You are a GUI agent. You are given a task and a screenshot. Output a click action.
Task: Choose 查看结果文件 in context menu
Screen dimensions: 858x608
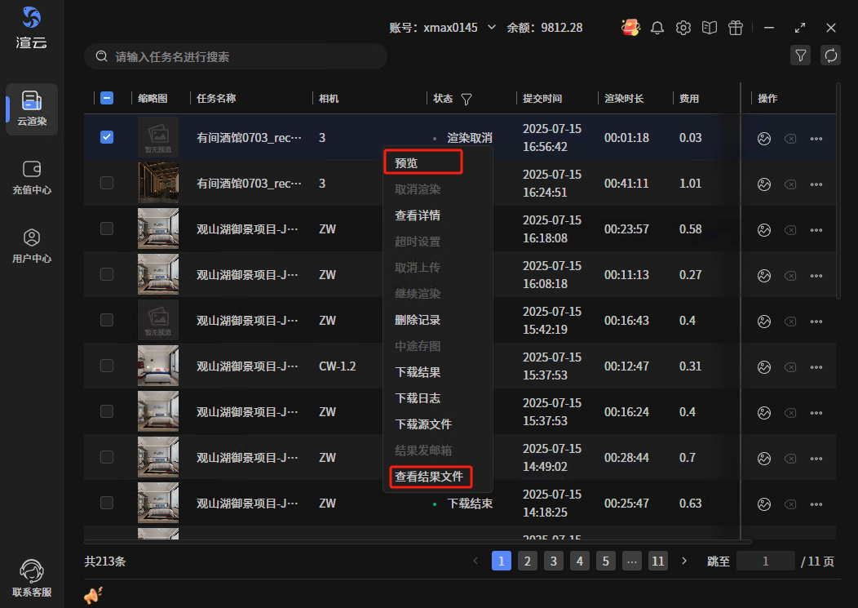[429, 477]
